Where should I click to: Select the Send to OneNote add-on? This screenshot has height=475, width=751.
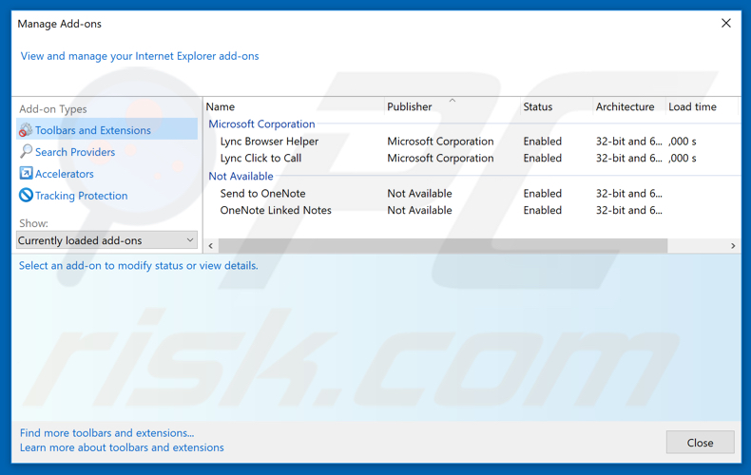pos(262,194)
